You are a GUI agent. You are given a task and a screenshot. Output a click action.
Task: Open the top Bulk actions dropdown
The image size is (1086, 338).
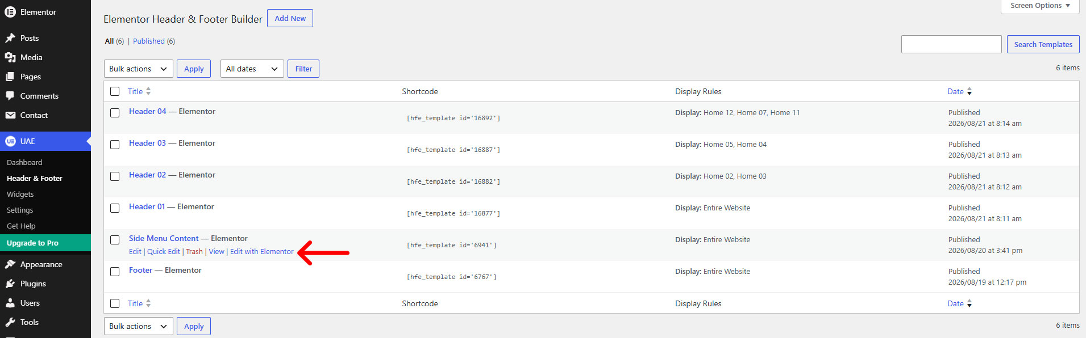[138, 69]
